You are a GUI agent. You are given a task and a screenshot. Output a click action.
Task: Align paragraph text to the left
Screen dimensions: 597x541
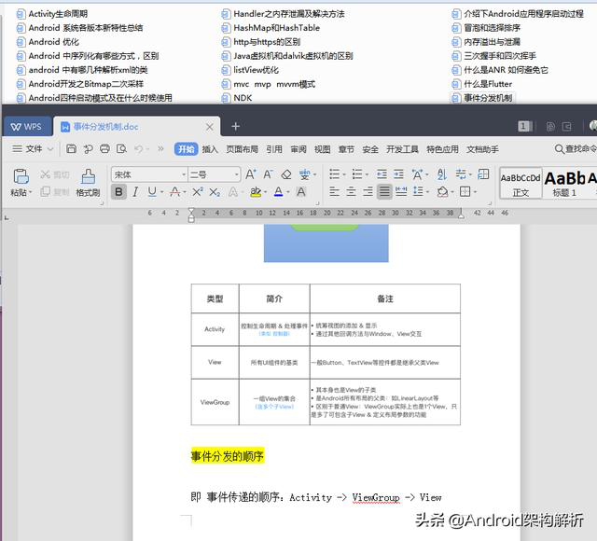334,191
